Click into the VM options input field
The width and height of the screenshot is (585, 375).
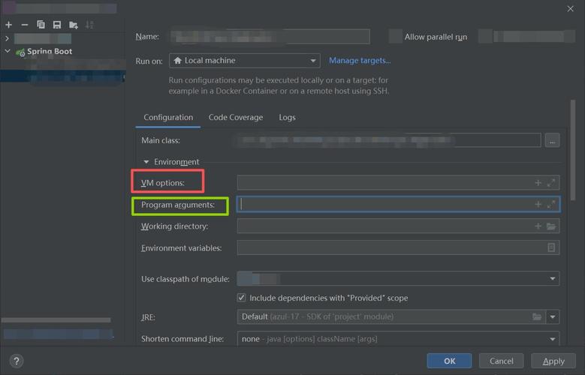[x=383, y=182]
